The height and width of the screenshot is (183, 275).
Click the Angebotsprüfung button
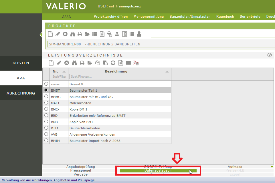pyautogui.click(x=80, y=167)
